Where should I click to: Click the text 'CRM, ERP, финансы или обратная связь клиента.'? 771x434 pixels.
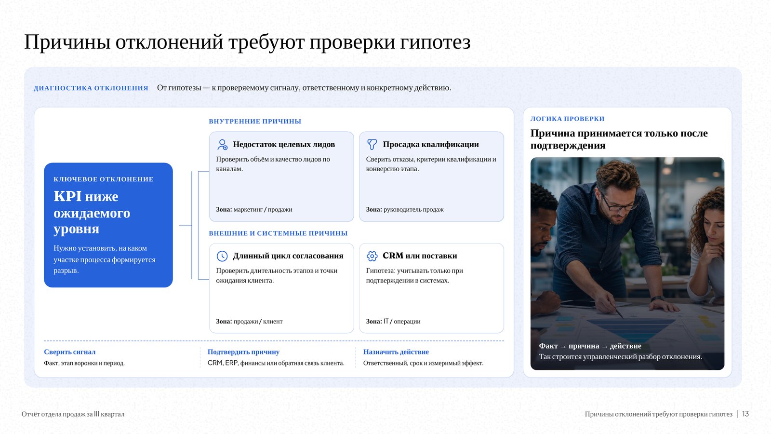276,363
